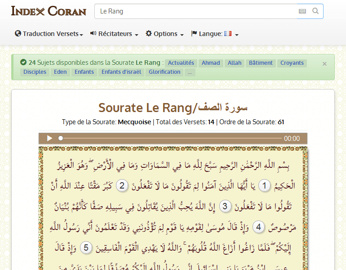
Task: Click the Le Rang search input field
Action: tap(195, 11)
